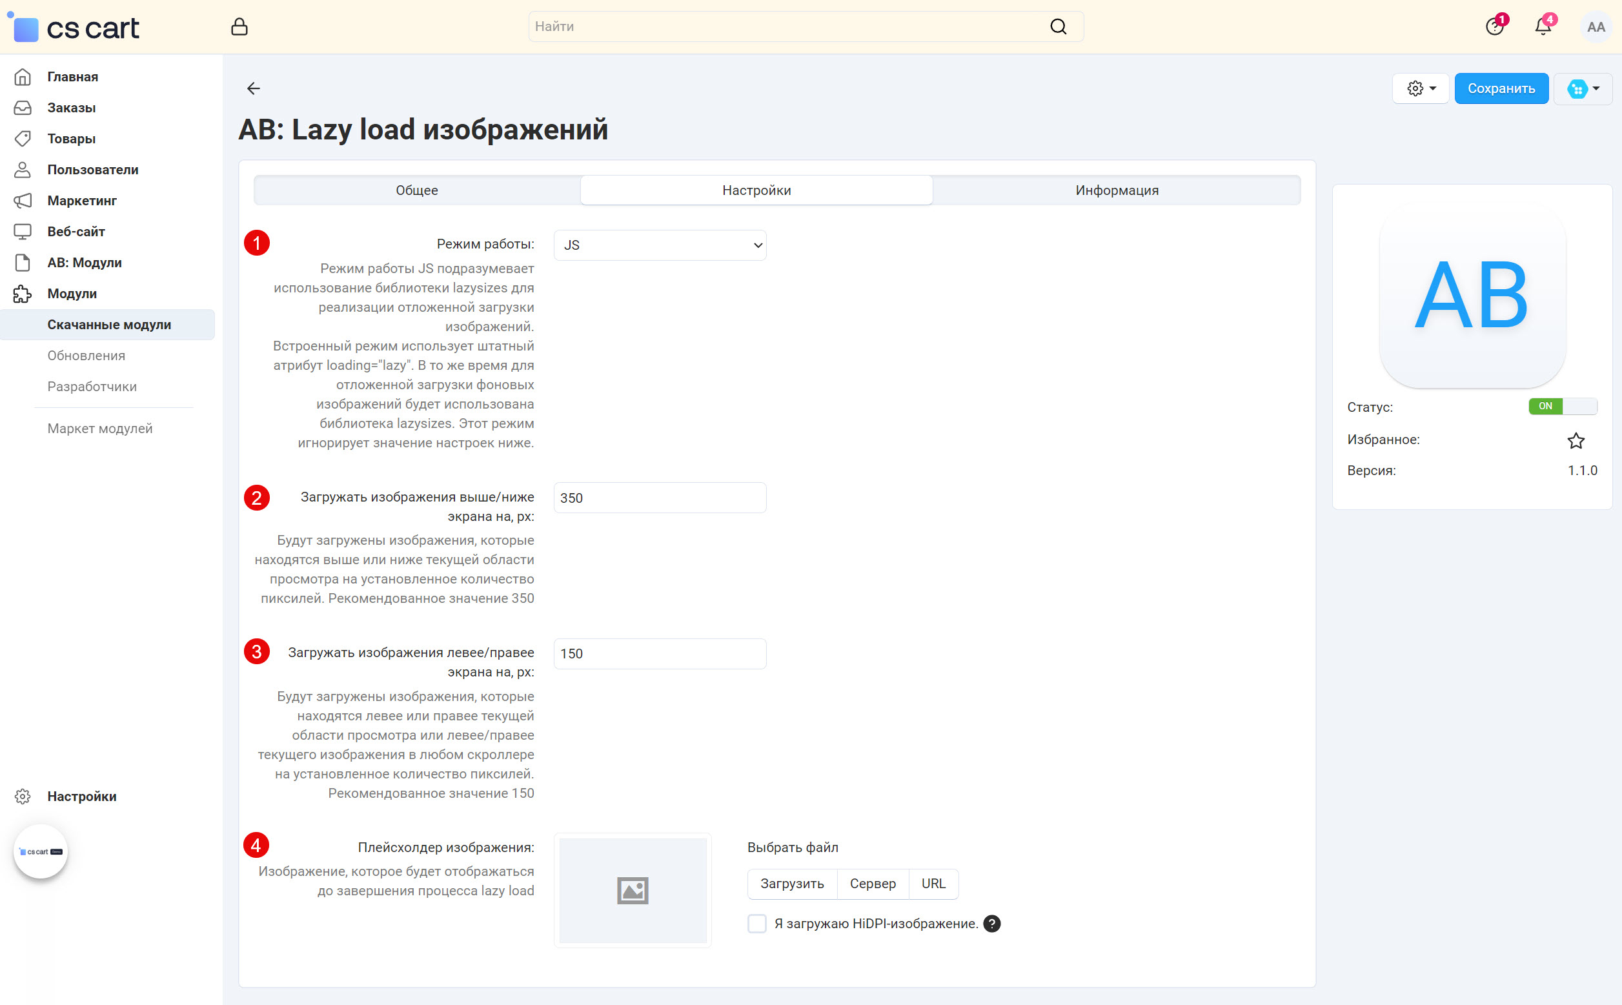The height and width of the screenshot is (1005, 1622).
Task: Open the AA user avatar menu
Action: (1596, 27)
